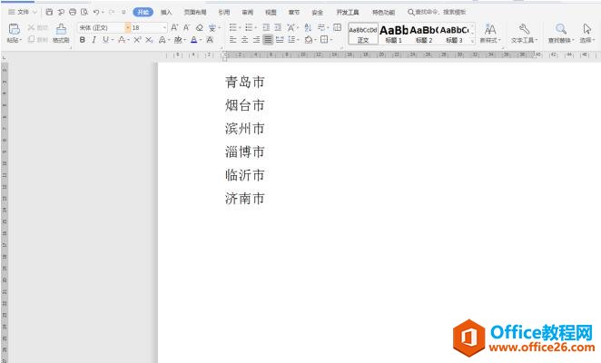Click the Select cursor icon
The width and height of the screenshot is (601, 363).
click(587, 30)
